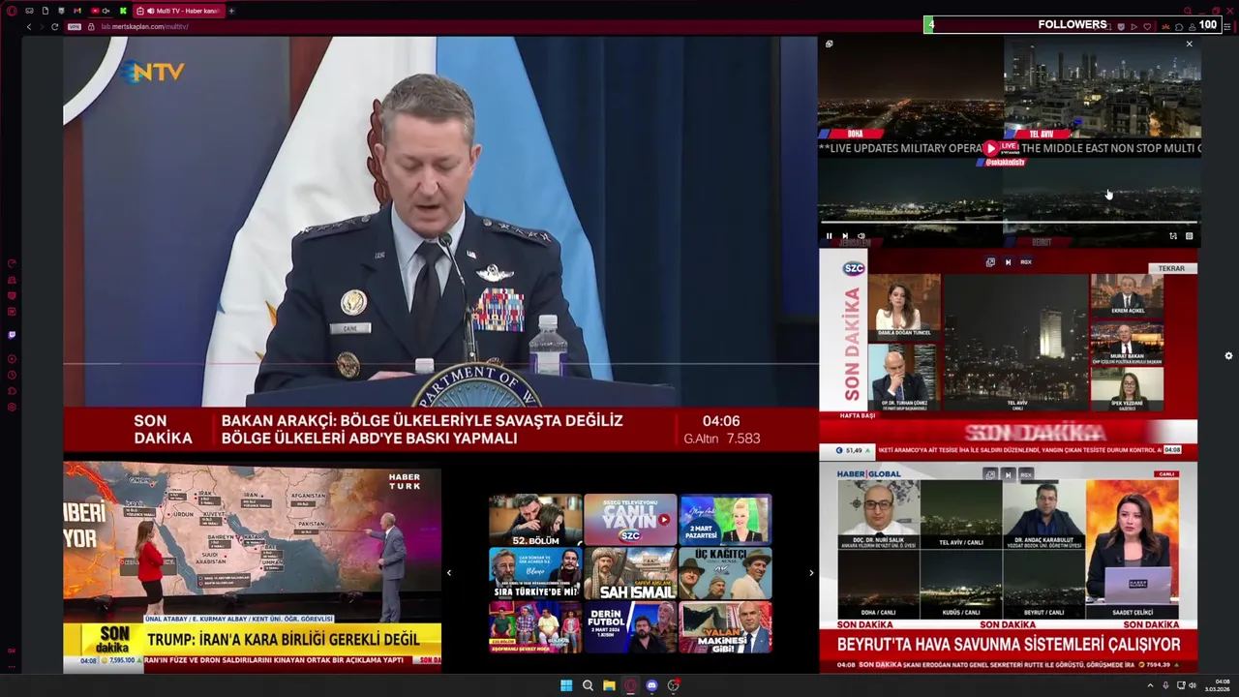Select the Multi TV - Haber kanalları tab

179,11
